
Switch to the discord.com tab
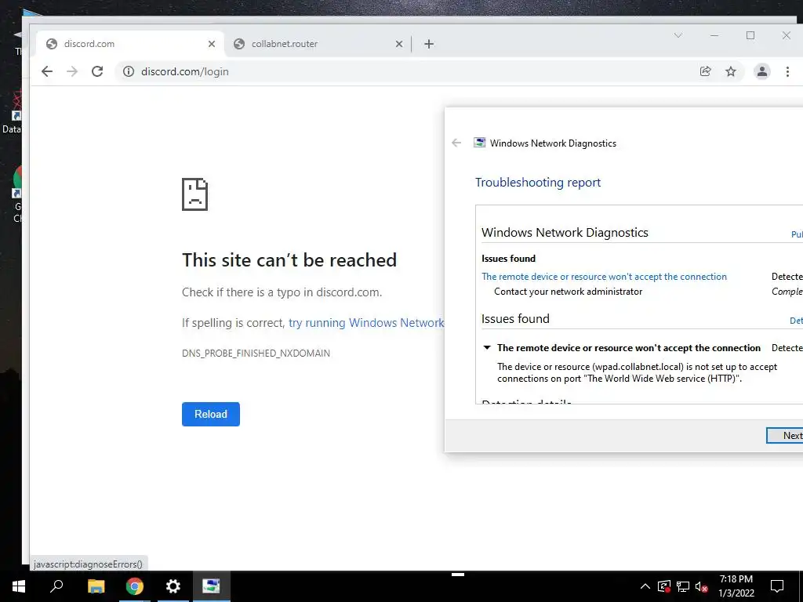(130, 44)
